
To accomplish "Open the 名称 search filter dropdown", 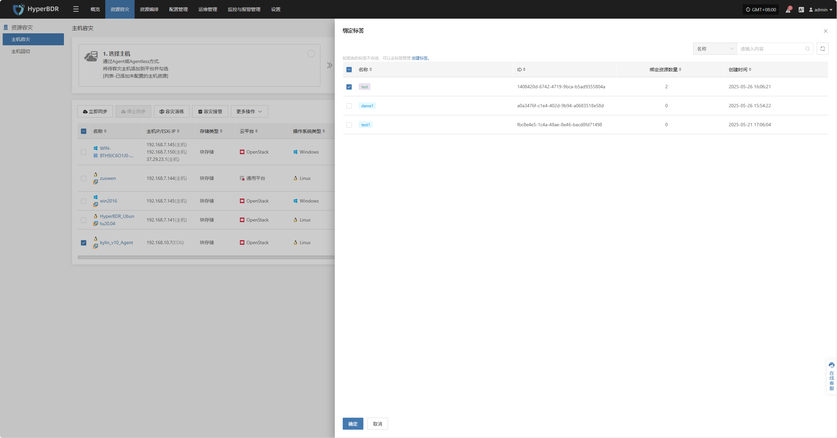I will click(x=715, y=49).
